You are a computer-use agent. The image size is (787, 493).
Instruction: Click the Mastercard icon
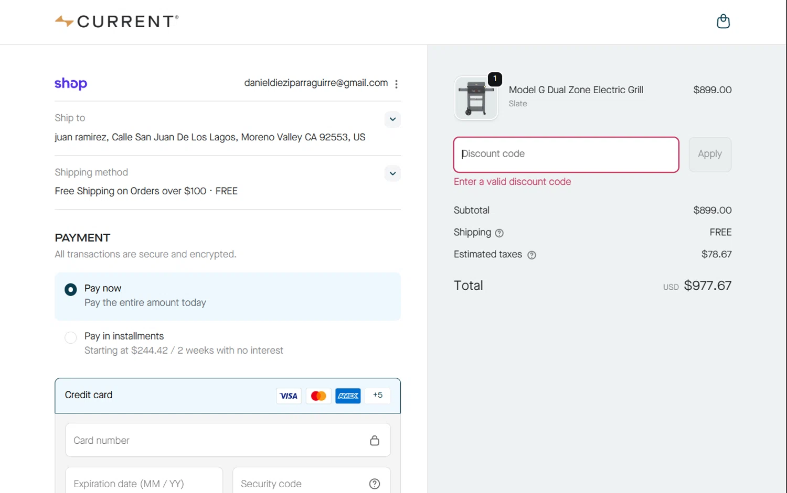(318, 396)
